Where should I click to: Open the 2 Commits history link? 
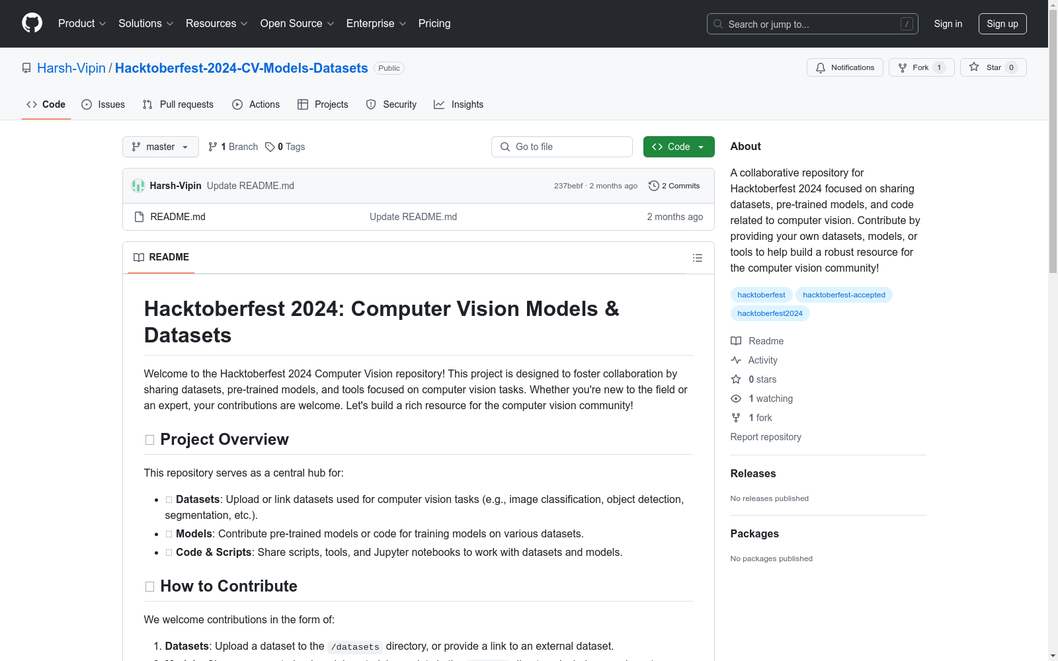674,186
